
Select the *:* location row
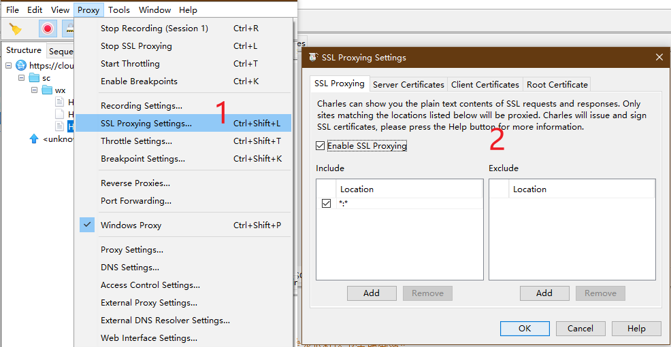click(x=399, y=203)
